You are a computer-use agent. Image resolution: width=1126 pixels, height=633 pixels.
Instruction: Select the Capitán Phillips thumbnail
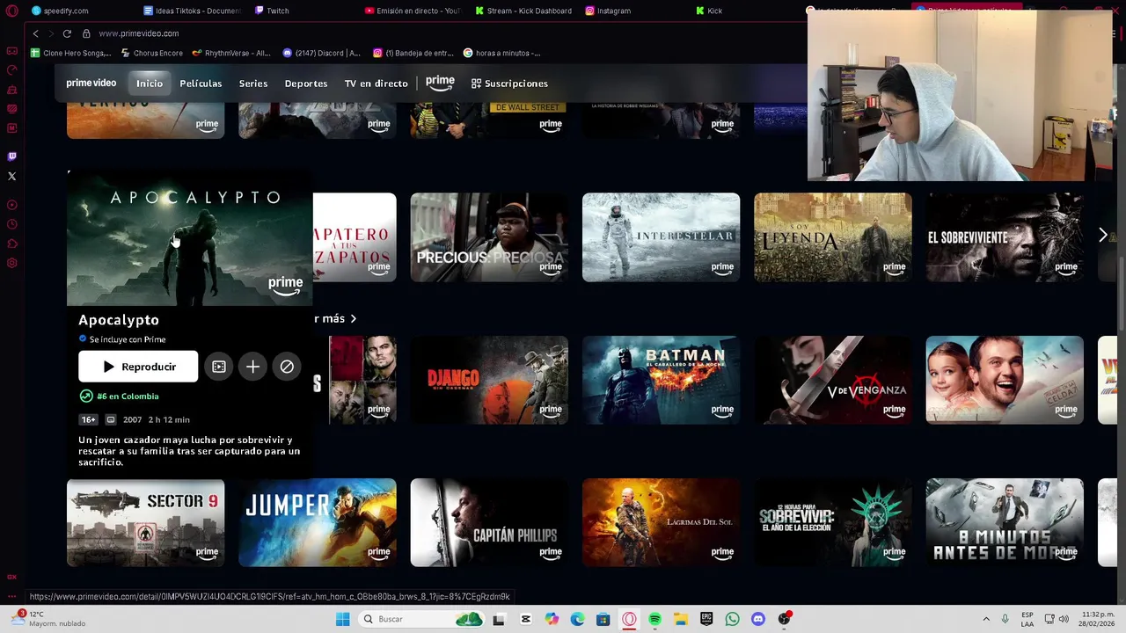pos(489,523)
